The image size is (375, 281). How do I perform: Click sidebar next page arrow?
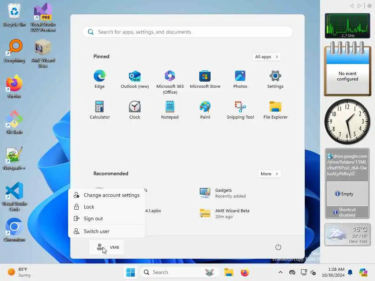click(x=359, y=5)
